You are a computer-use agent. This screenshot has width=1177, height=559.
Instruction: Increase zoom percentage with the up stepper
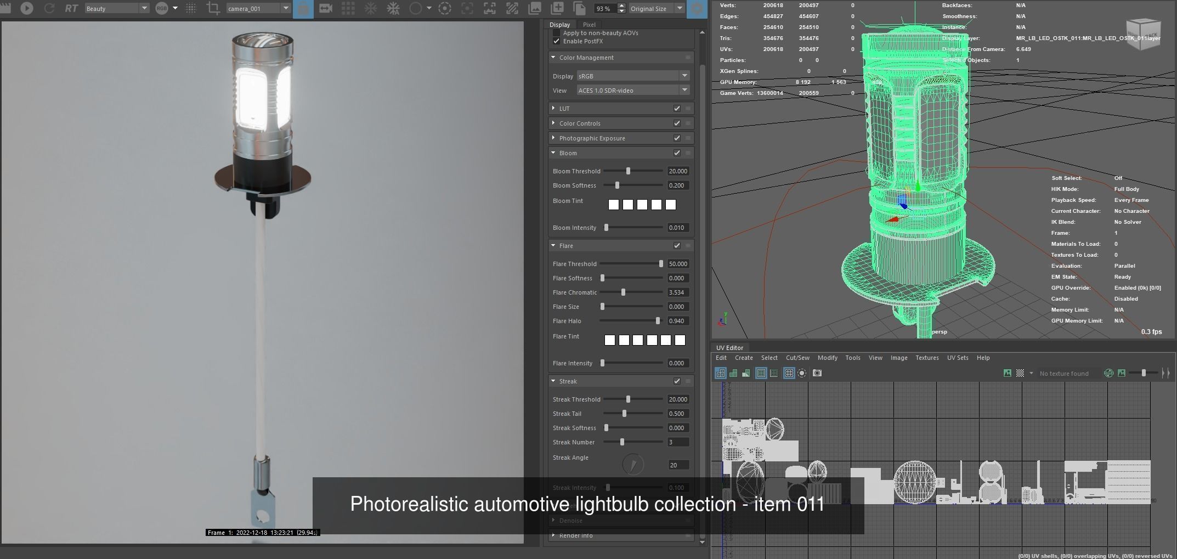point(621,5)
